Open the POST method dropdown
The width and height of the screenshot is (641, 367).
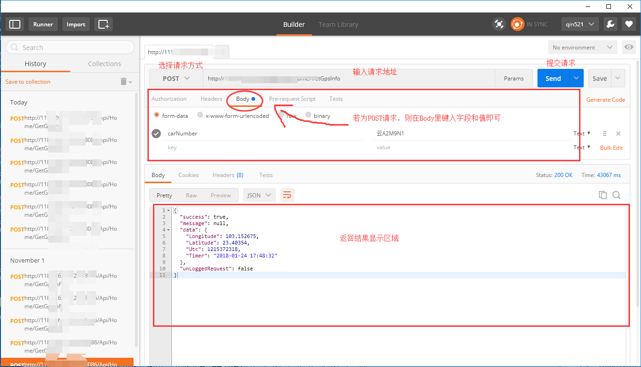pos(176,79)
